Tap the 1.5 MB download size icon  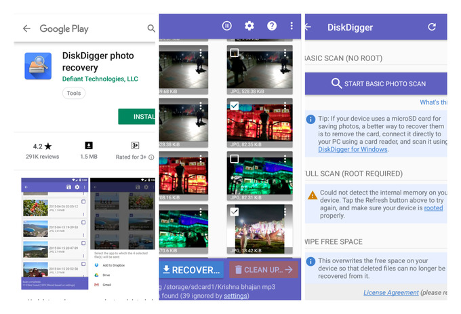89,146
